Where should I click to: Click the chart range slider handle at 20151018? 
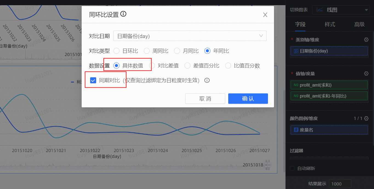click(x=268, y=165)
